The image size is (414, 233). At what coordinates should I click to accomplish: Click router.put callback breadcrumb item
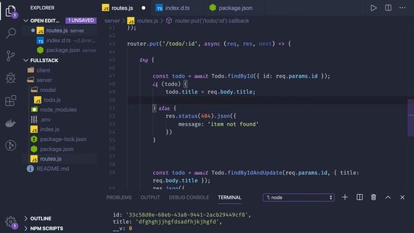212,21
